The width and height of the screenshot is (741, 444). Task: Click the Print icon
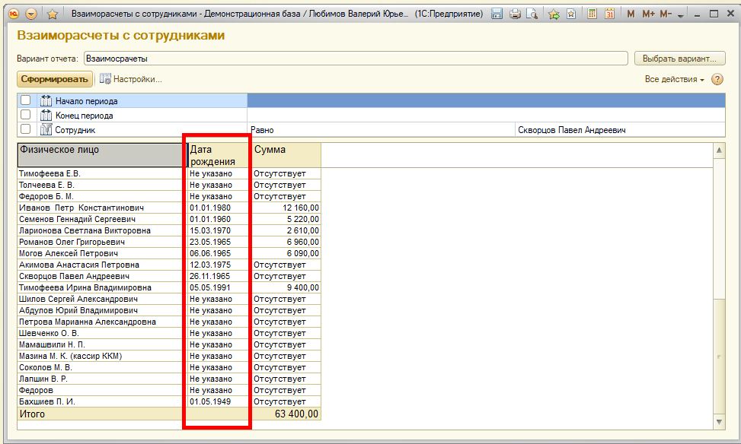point(515,14)
